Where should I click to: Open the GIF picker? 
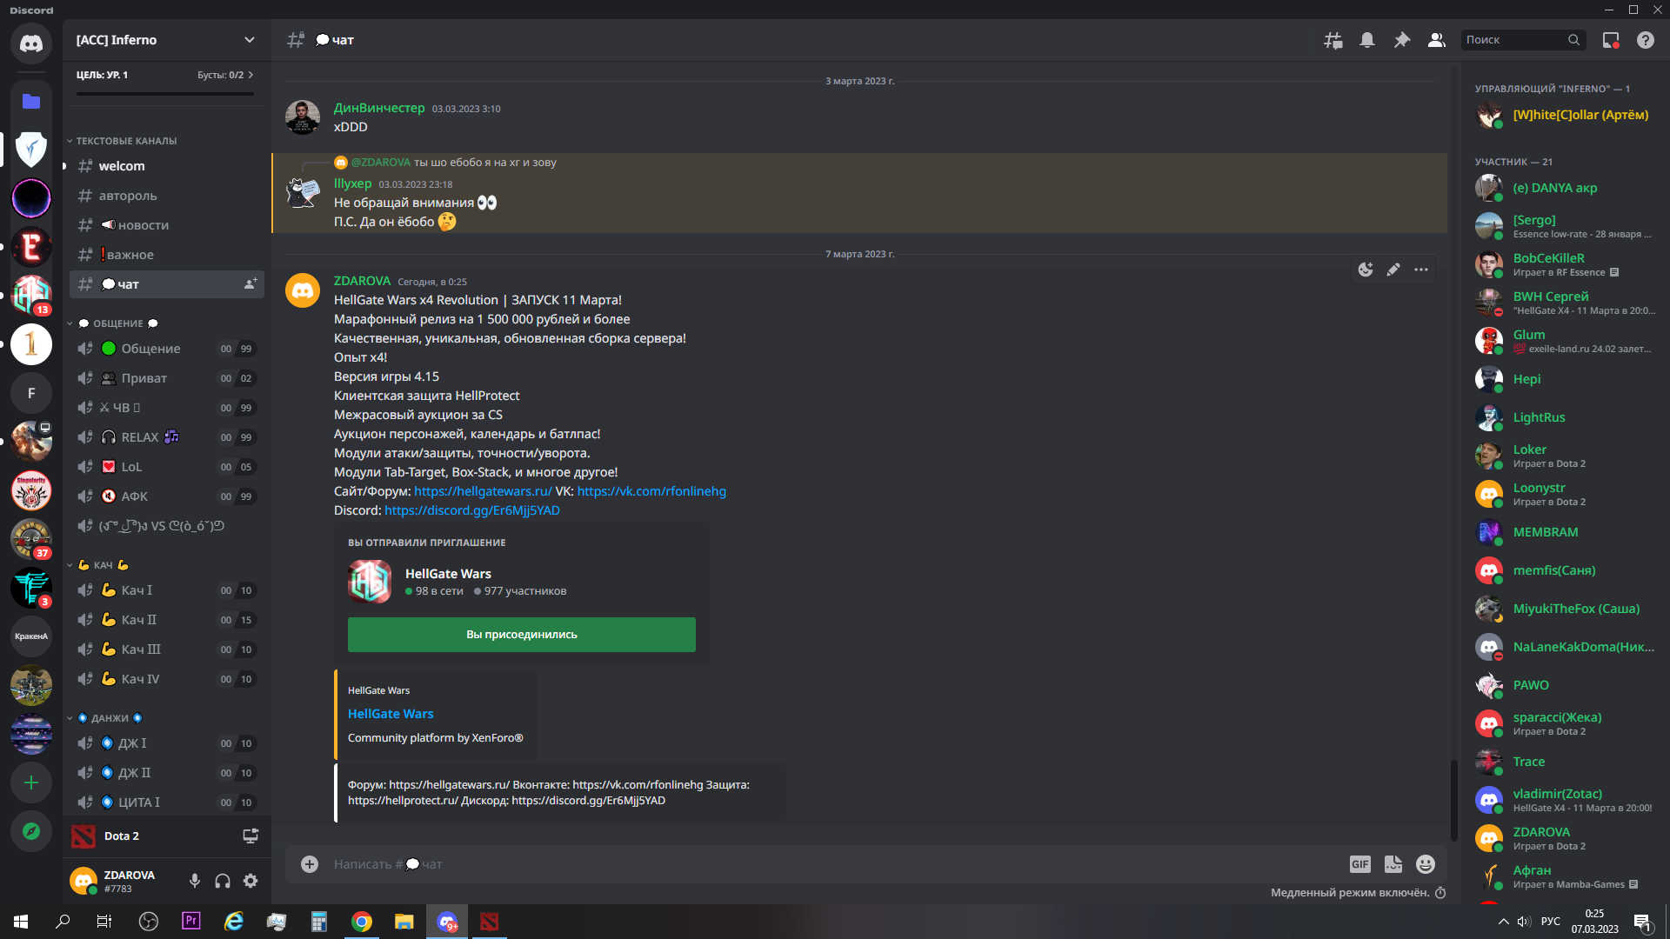[x=1360, y=864]
